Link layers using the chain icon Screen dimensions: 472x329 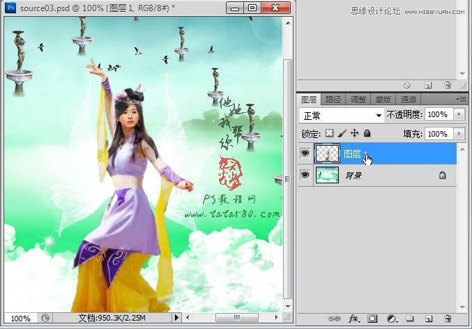click(334, 319)
